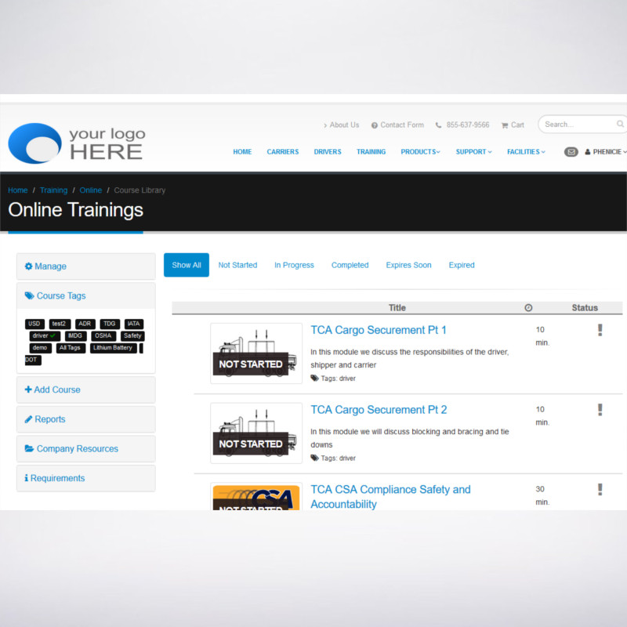Click the clock icon column header
Screen dimensions: 627x627
[528, 308]
